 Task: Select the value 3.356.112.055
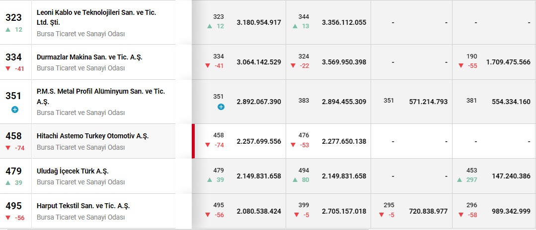344,22
